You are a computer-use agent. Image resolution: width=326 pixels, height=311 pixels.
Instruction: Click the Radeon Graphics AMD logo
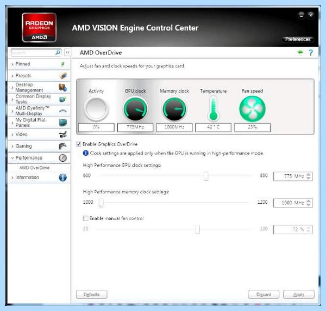click(x=39, y=28)
